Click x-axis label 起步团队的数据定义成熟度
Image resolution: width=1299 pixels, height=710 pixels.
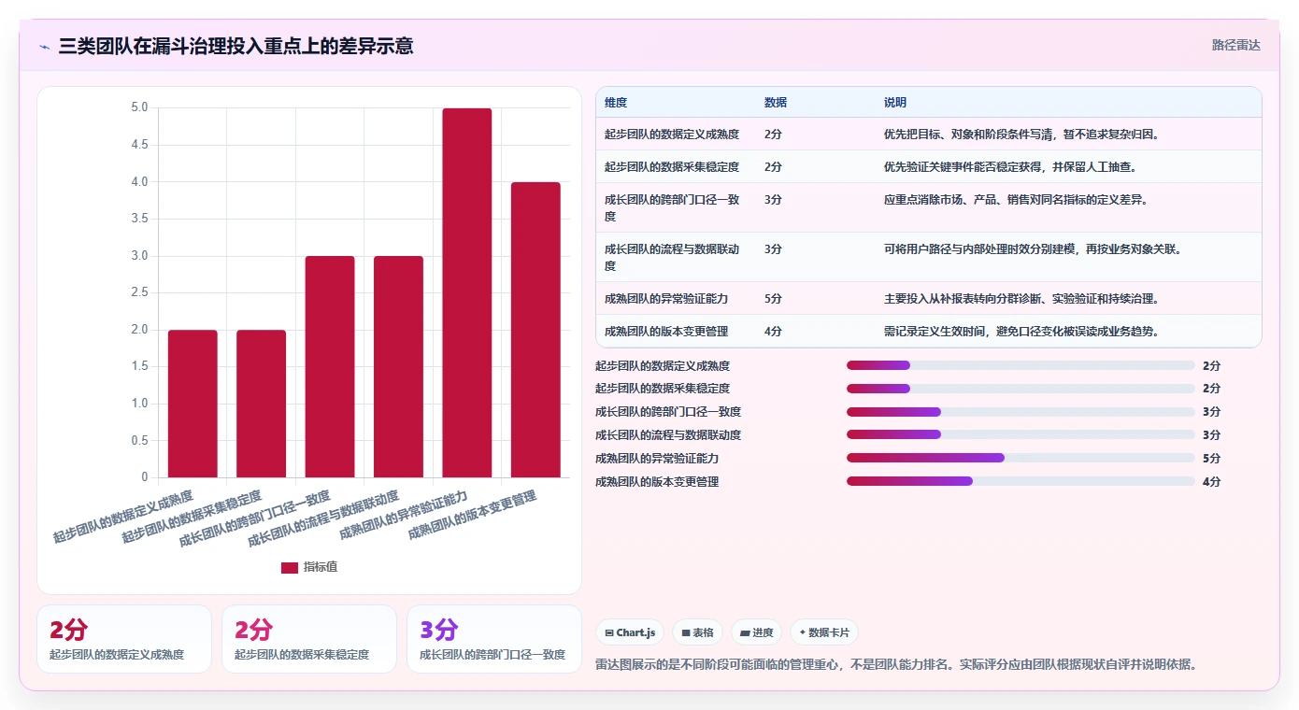pyautogui.click(x=123, y=517)
